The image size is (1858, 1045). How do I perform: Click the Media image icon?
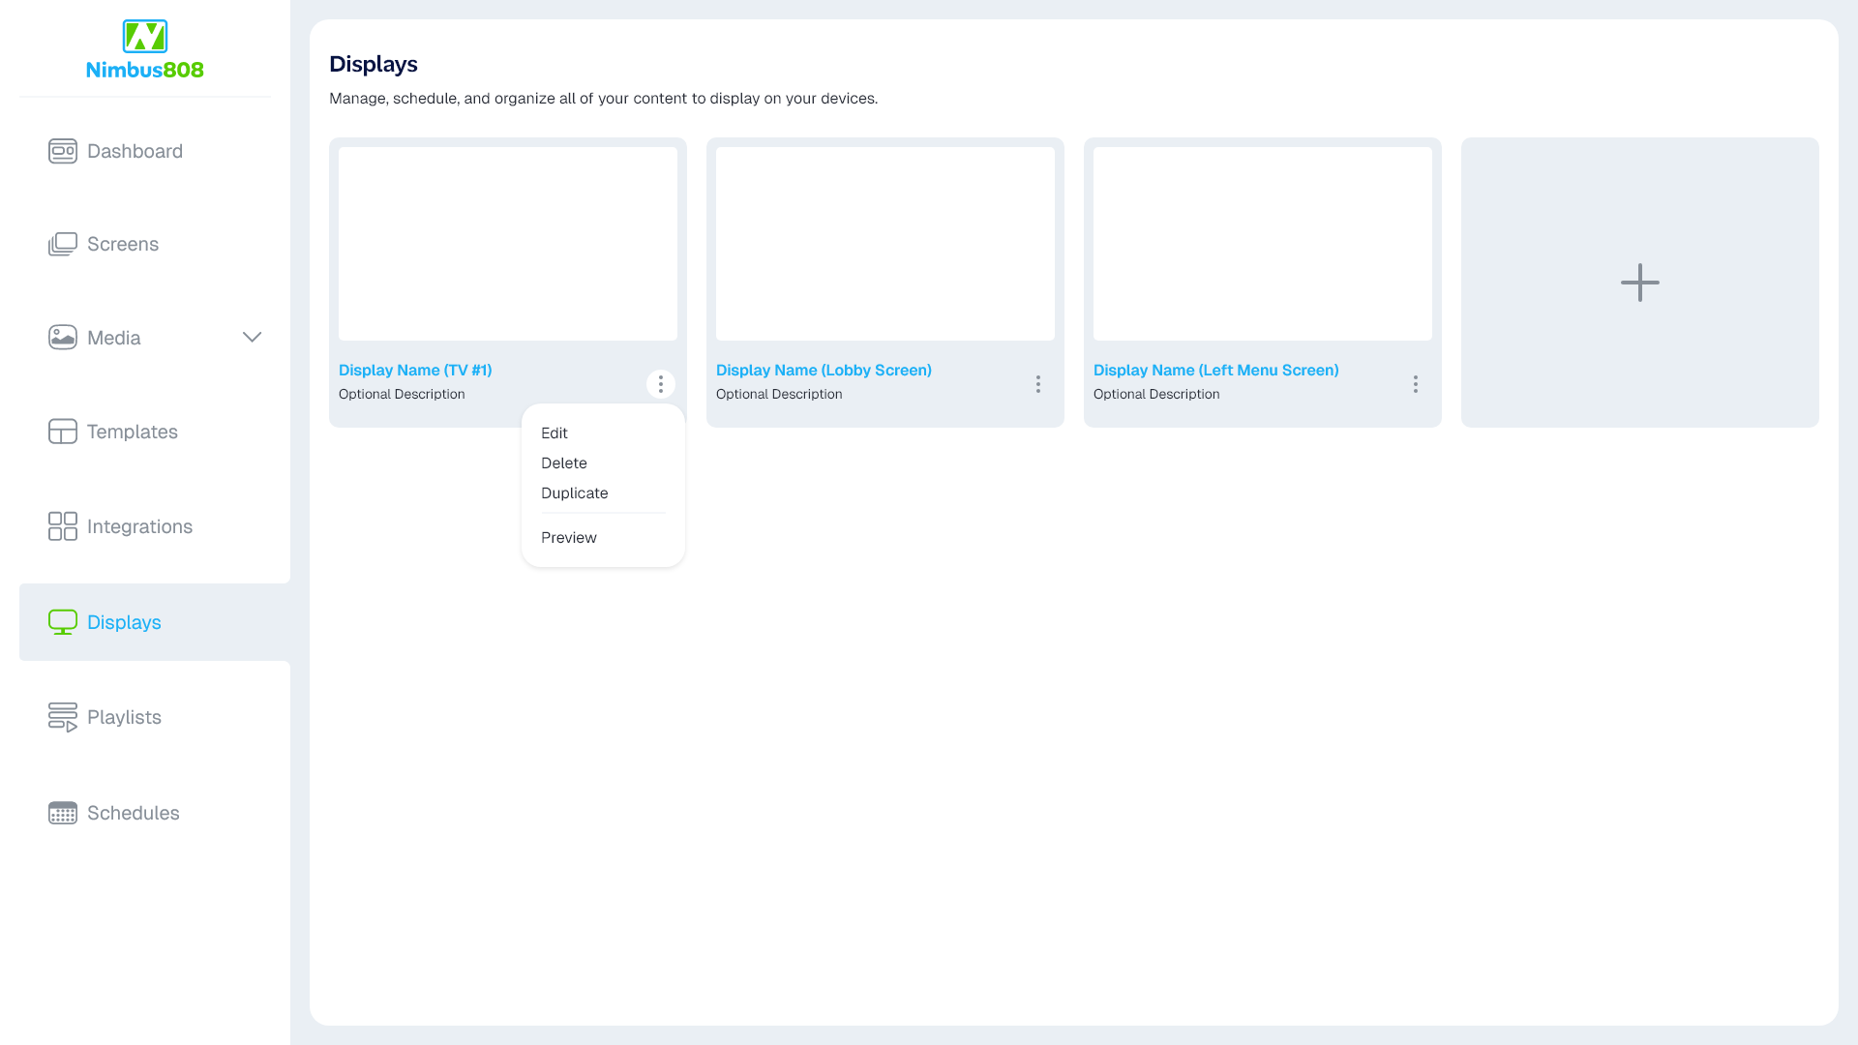click(63, 337)
